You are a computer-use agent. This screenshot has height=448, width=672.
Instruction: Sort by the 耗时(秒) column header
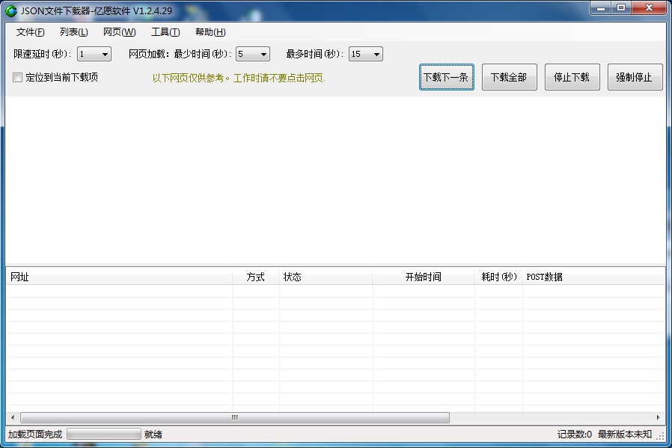point(498,277)
